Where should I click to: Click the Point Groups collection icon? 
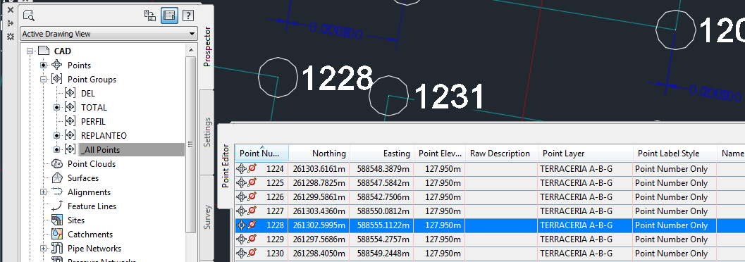pos(57,80)
